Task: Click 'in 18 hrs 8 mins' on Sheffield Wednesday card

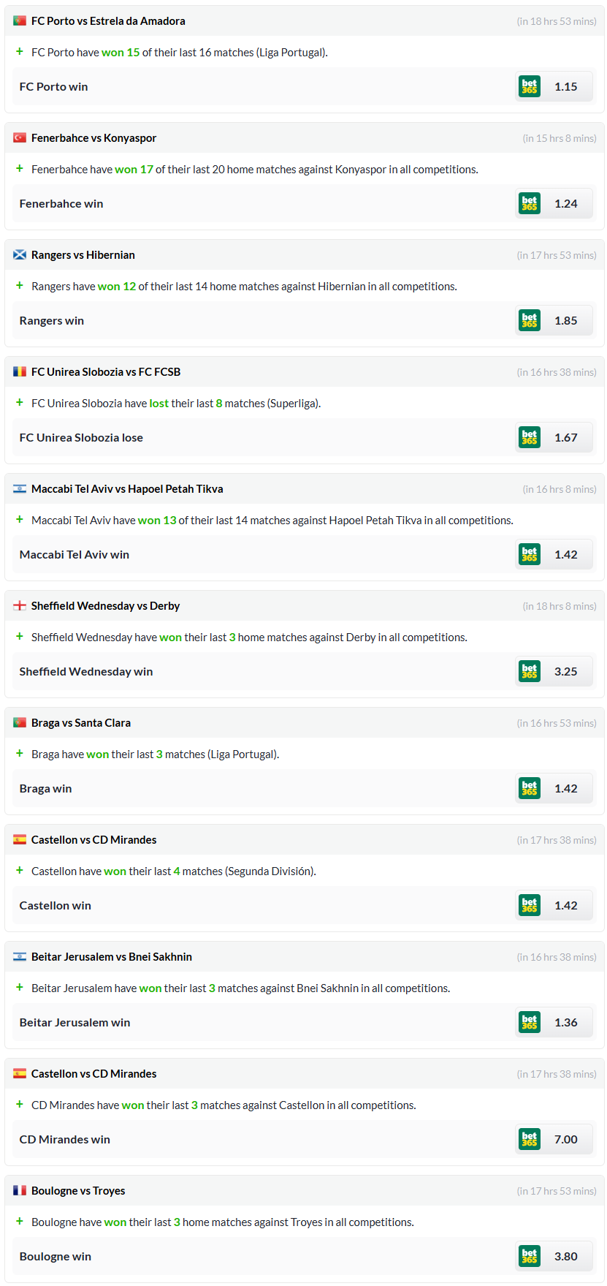Action: [560, 606]
